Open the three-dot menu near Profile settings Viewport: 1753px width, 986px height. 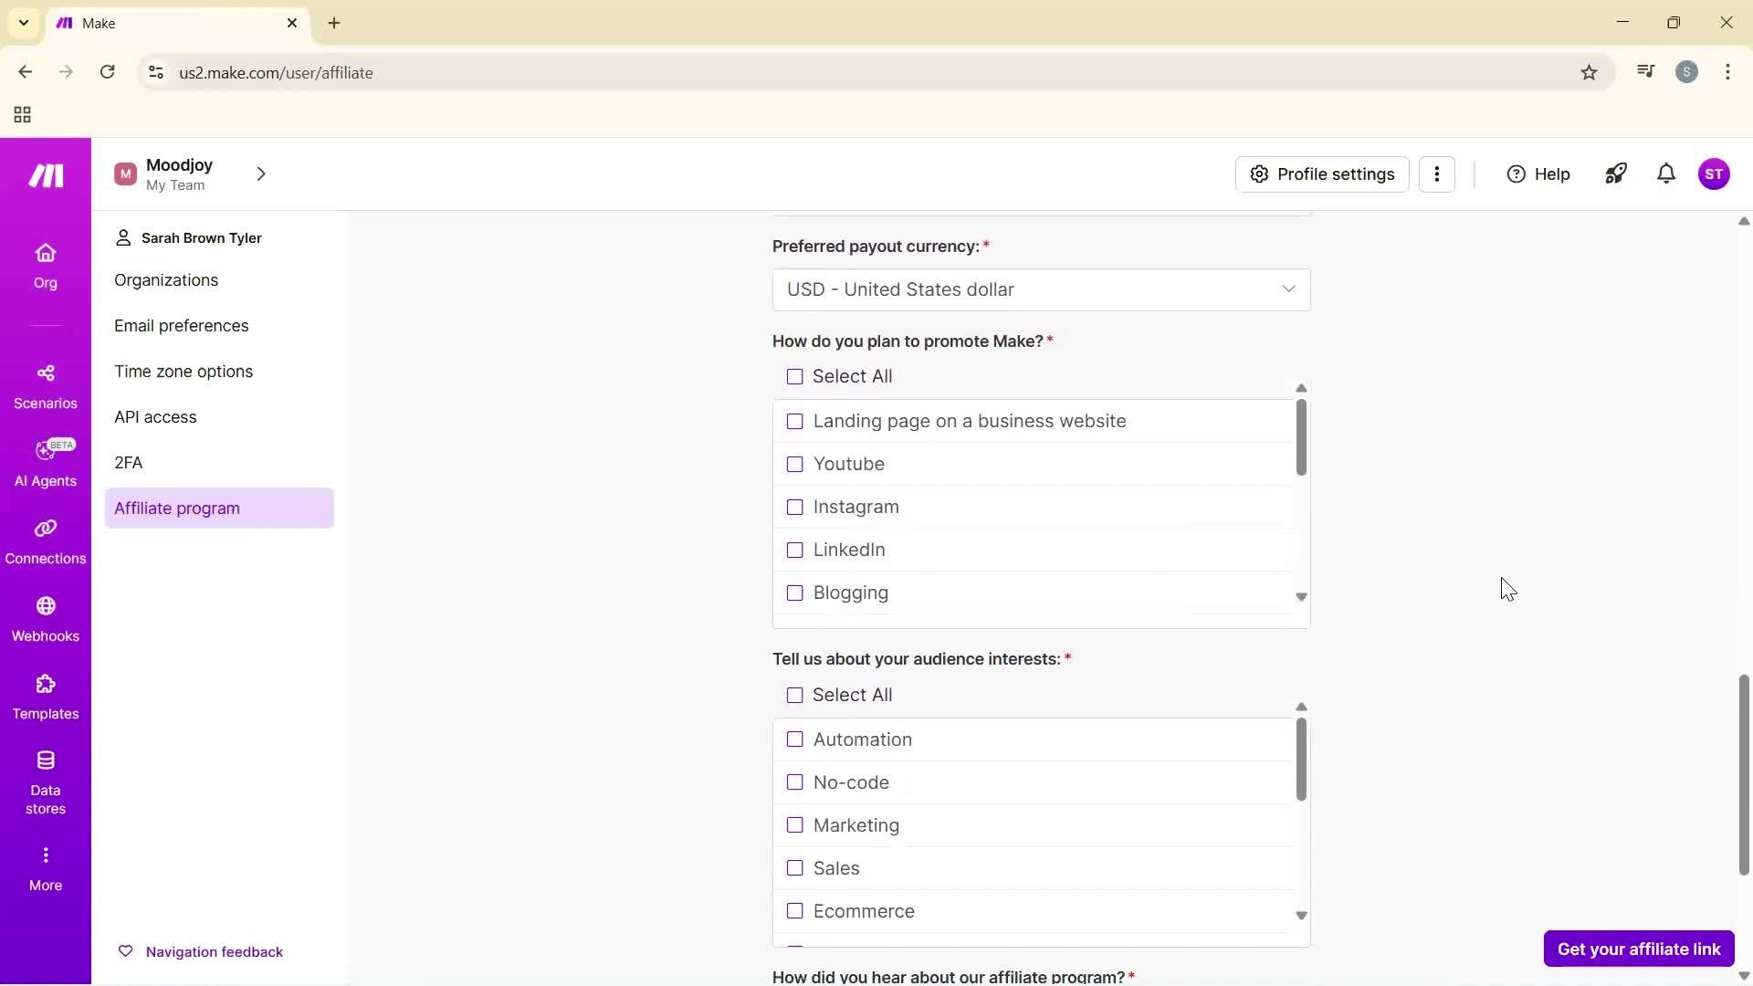(x=1437, y=173)
